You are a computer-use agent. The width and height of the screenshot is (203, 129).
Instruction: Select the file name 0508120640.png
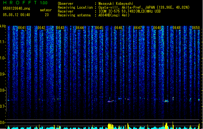(16, 9)
